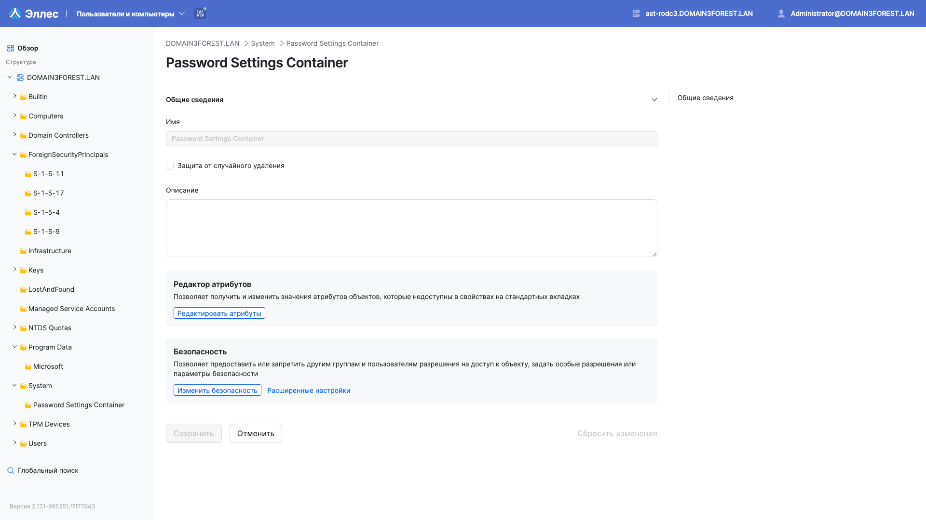Select Managed Service Accounts tree item
926x520 pixels.
point(71,309)
